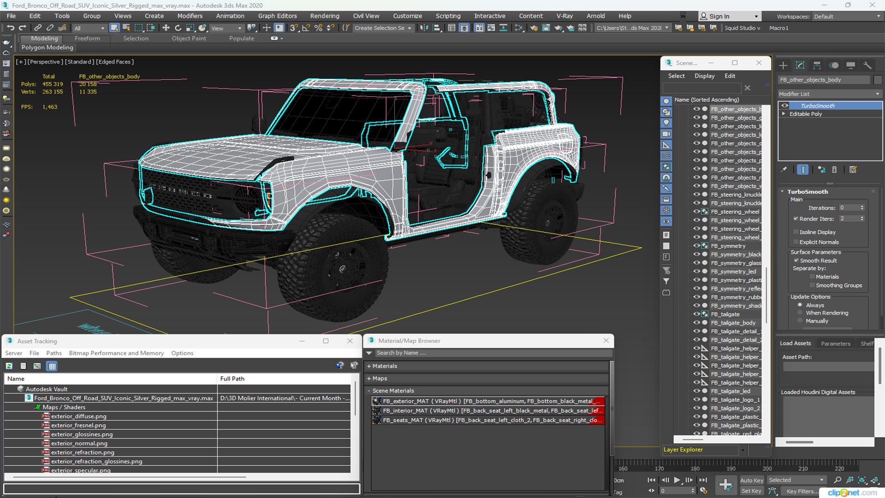This screenshot has width=885, height=498.
Task: Open the Selected key mode dropdown
Action: (x=796, y=480)
